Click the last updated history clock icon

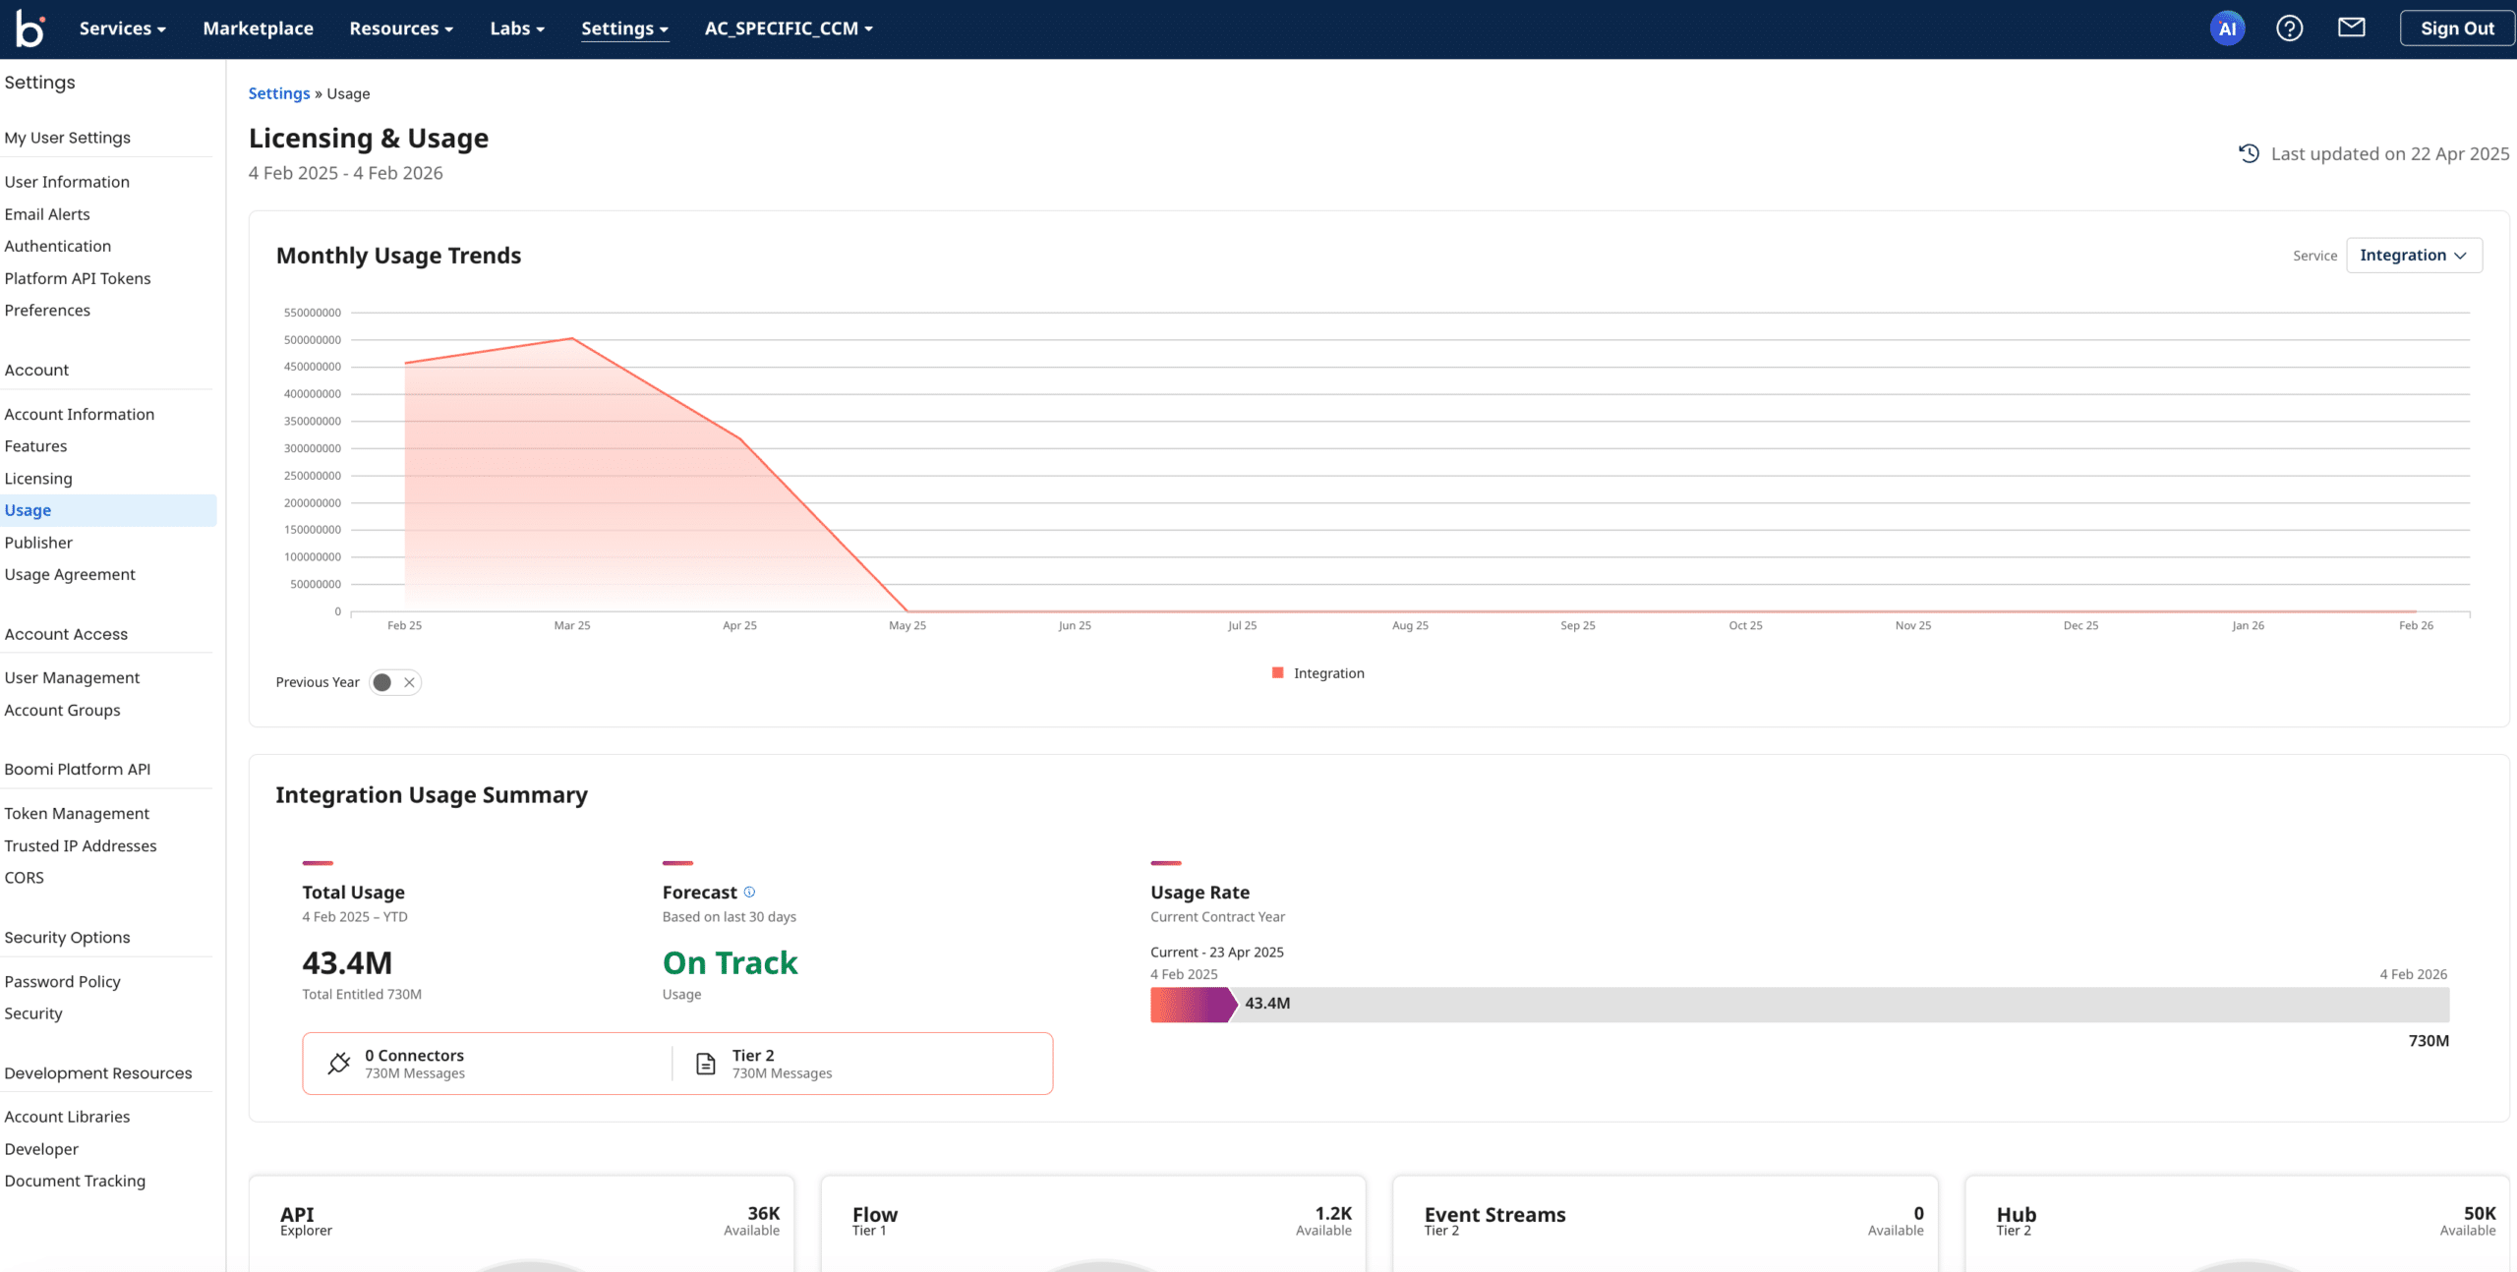click(2249, 153)
